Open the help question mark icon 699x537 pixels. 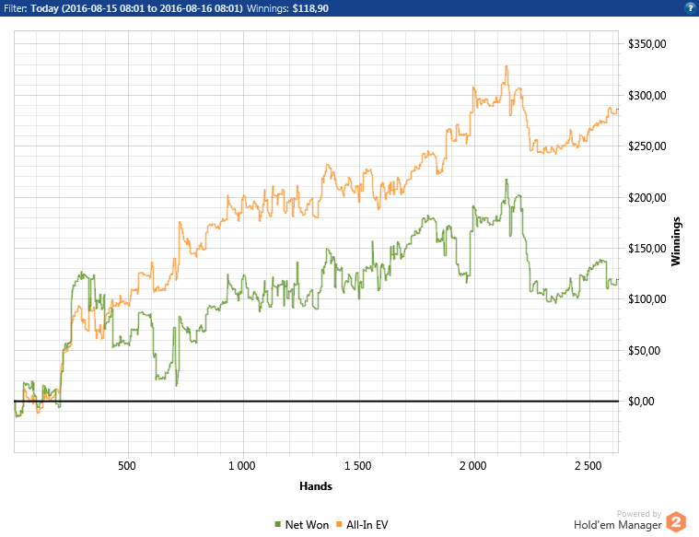pyautogui.click(x=690, y=7)
